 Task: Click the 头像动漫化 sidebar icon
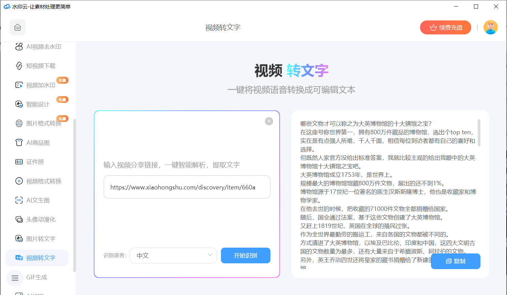point(19,219)
